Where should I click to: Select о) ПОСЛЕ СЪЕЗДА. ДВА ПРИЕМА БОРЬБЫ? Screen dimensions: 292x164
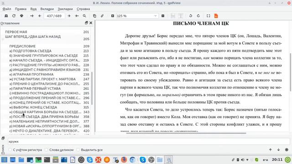pos(44,117)
